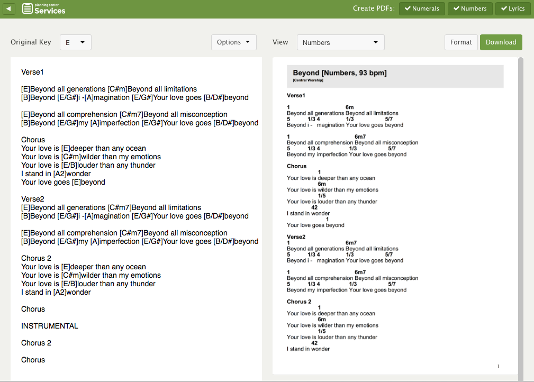Click the Verse1 heading in the editor

point(33,72)
